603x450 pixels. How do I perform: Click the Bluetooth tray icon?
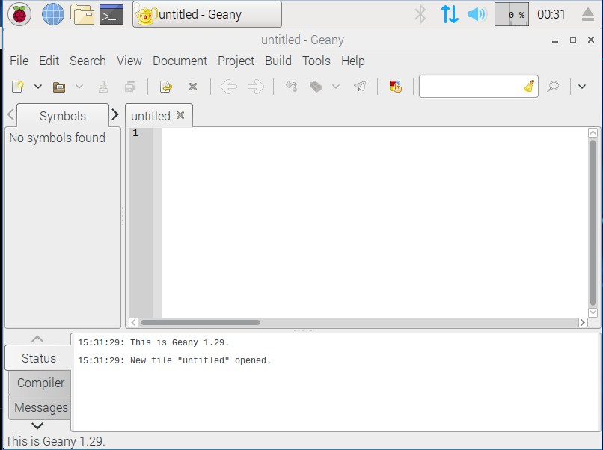(x=420, y=15)
